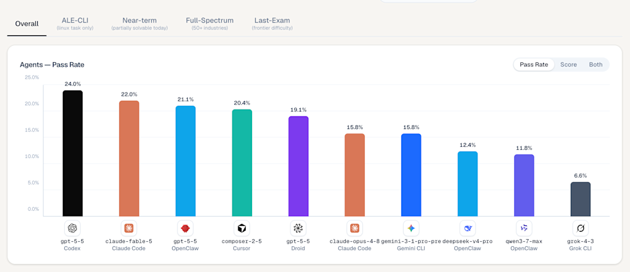The height and width of the screenshot is (272, 630).
Task: Select the Droid icon below the purple bar
Action: (298, 228)
